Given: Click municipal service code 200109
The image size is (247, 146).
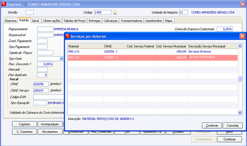Looking at the screenshot, I should [171, 58].
